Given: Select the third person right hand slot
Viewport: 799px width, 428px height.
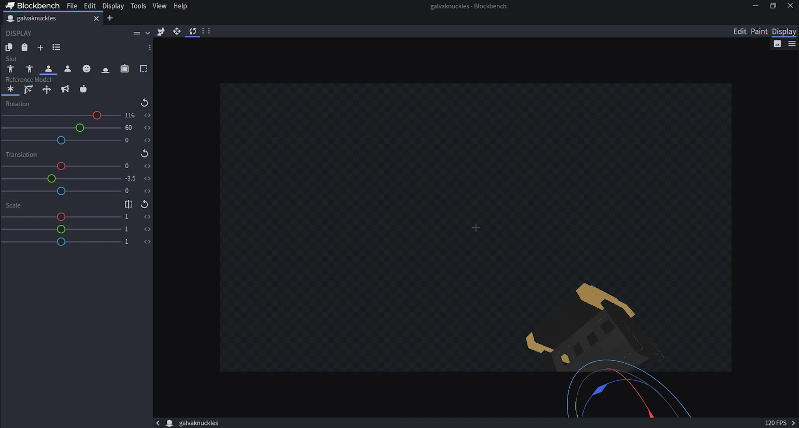Looking at the screenshot, I should [10, 69].
